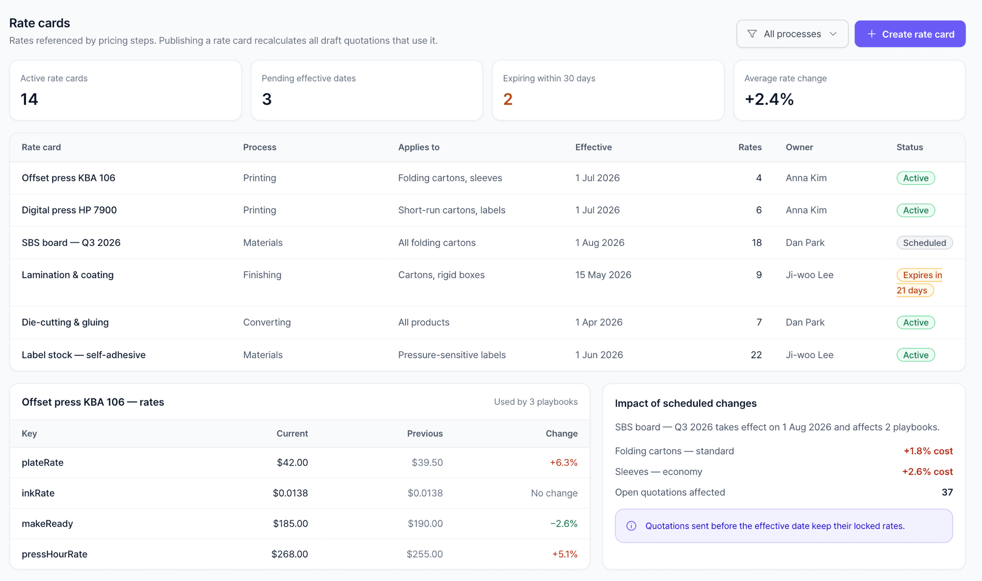Screen dimensions: 982x581
Task: Open the Label stock — self-adhesive row
Action: (487, 355)
